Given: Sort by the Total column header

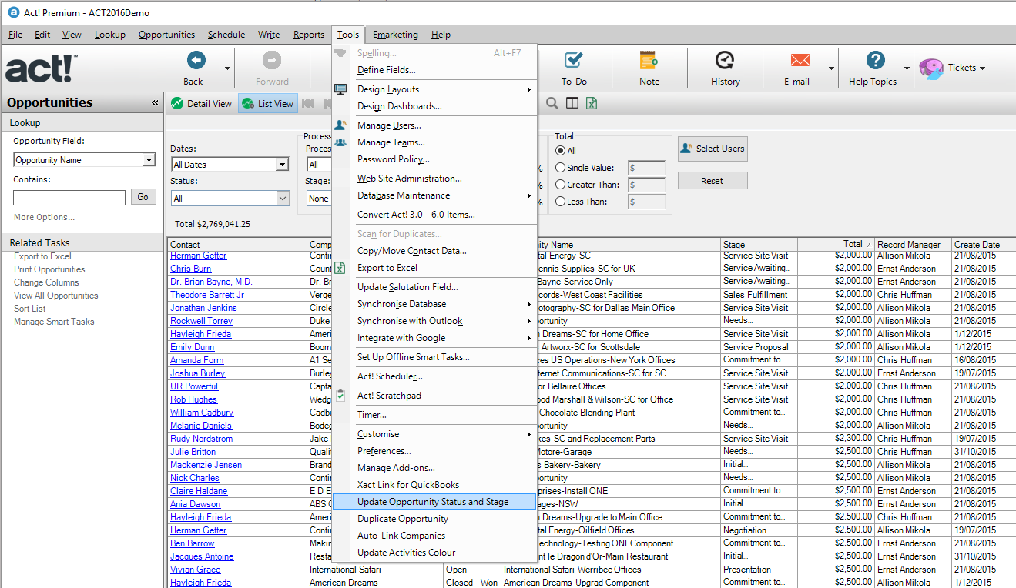Looking at the screenshot, I should click(x=836, y=245).
